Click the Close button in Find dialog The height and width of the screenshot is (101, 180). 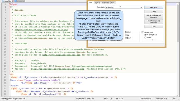click(x=154, y=26)
